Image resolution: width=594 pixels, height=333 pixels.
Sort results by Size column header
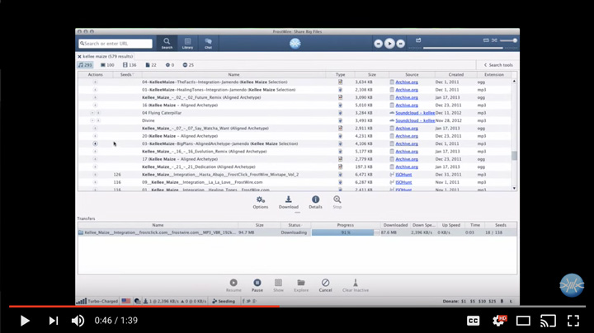point(372,74)
